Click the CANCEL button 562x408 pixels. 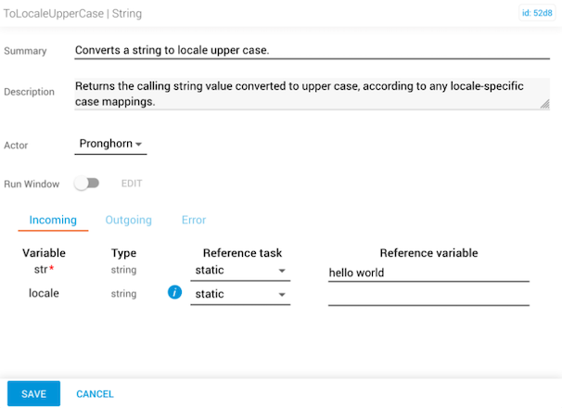pos(95,394)
